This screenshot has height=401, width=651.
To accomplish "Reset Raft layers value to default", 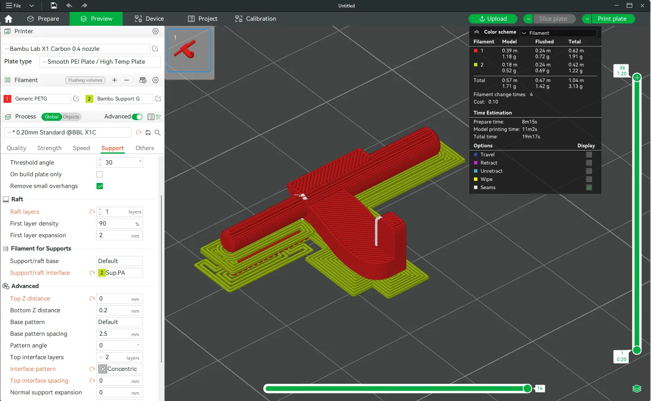I will 92,212.
